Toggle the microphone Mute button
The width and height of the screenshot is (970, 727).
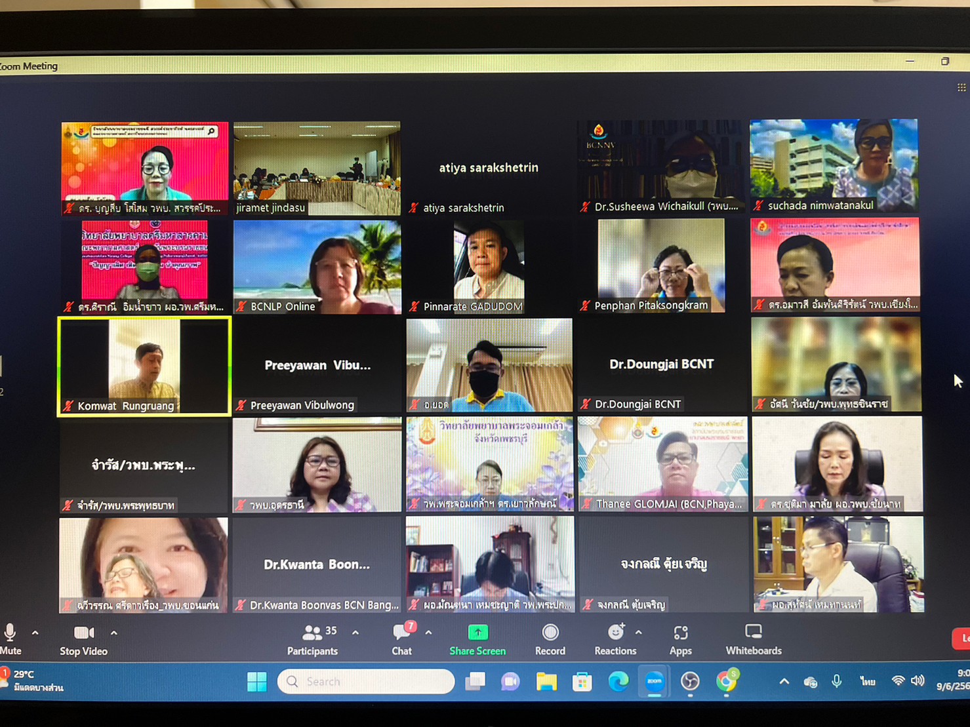coord(10,639)
